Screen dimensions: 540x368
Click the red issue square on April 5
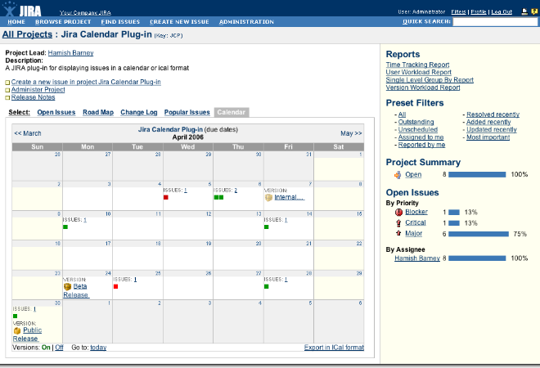click(166, 197)
